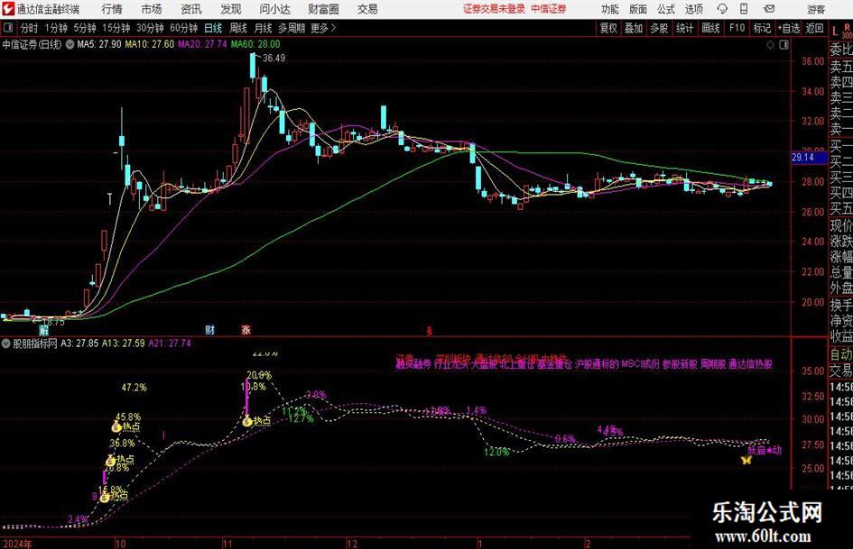
Task: Click the 热点 coin icon near 20.8%
Action: pos(111,461)
